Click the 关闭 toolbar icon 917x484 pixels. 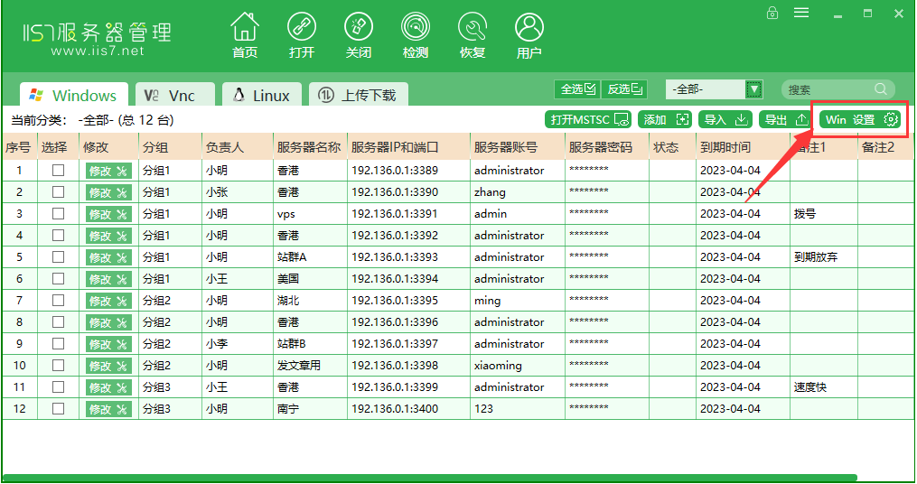(x=358, y=35)
